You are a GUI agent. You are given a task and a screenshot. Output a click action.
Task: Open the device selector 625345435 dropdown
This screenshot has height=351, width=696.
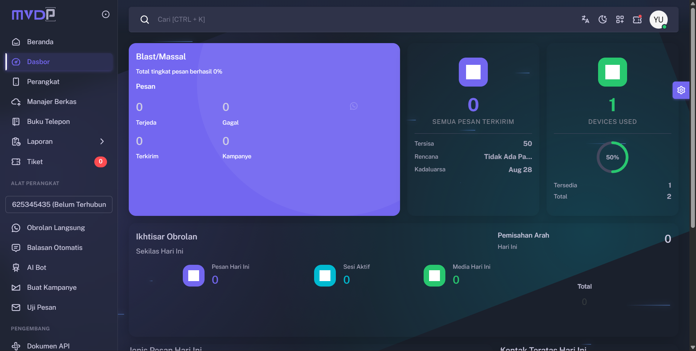click(x=59, y=205)
